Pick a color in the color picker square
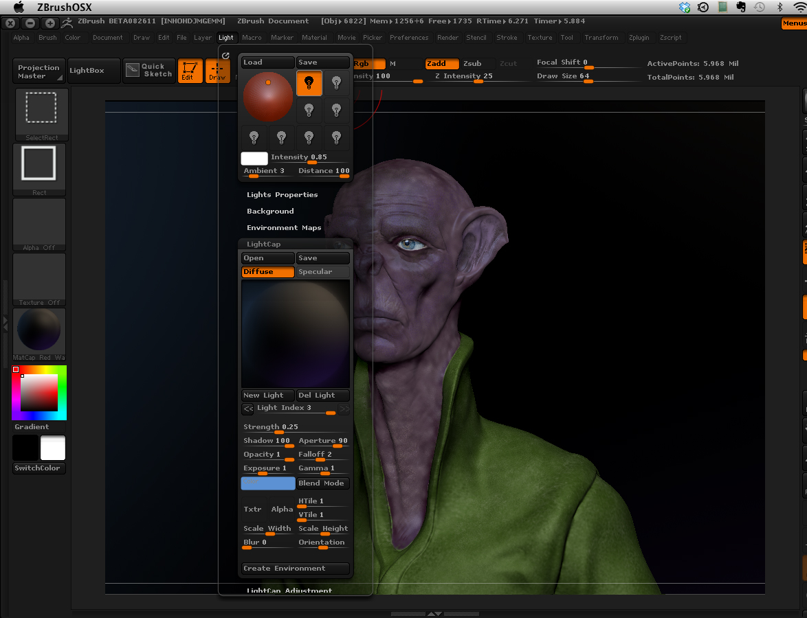The width and height of the screenshot is (807, 618). (x=39, y=392)
